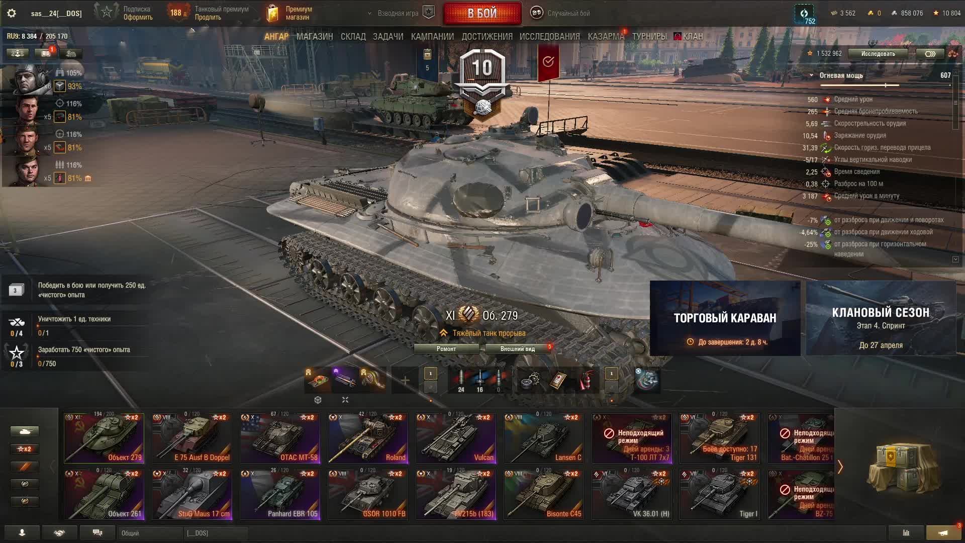Toggle the orange stripe elite filter button
This screenshot has height=543, width=965.
(24, 467)
